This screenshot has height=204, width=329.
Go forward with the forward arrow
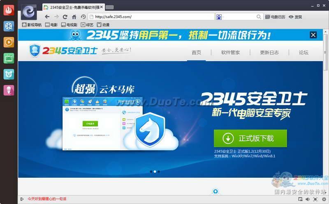coord(56,17)
